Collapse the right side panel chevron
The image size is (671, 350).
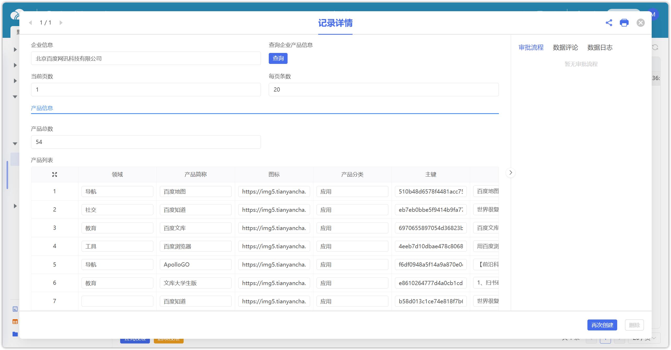[511, 173]
